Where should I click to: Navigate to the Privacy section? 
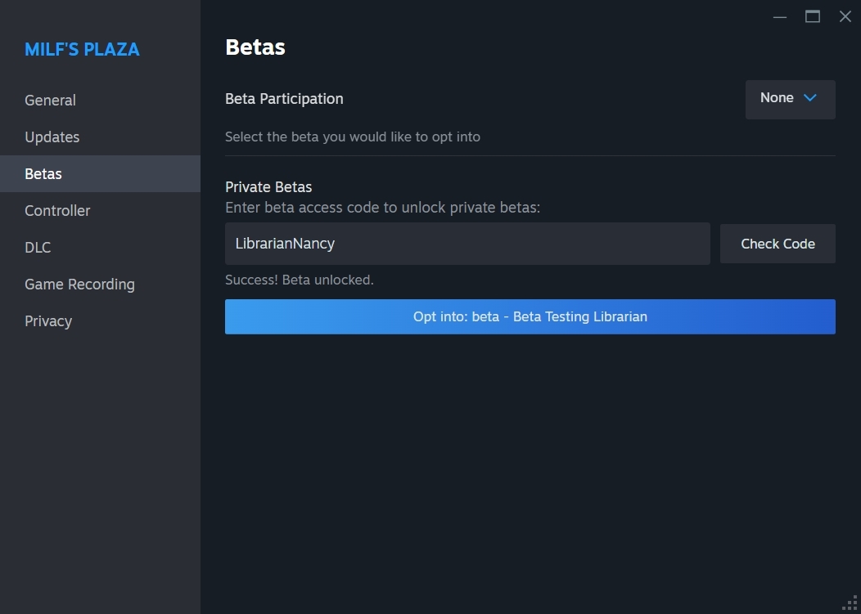(48, 321)
